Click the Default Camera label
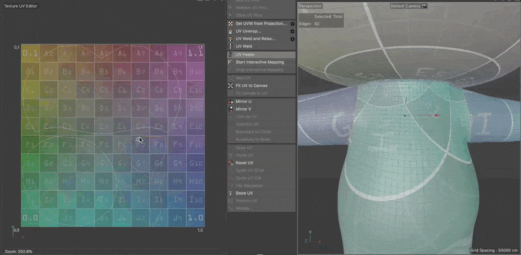The height and width of the screenshot is (255, 521). [x=406, y=6]
